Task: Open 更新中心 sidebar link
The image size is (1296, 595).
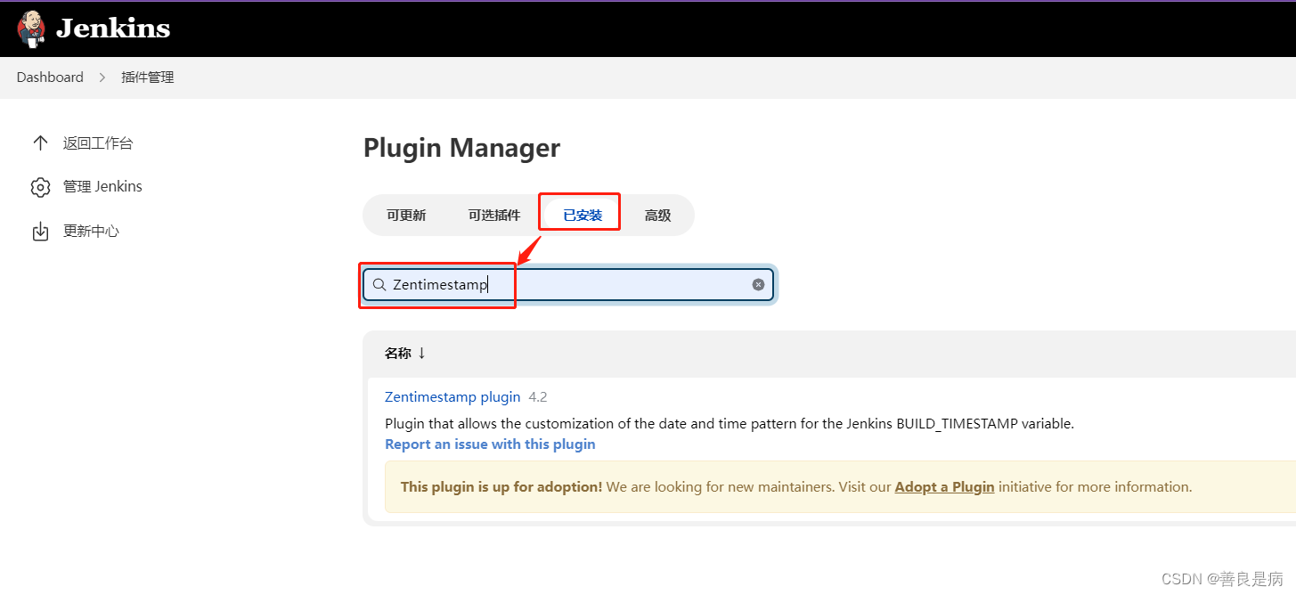Action: pos(91,231)
